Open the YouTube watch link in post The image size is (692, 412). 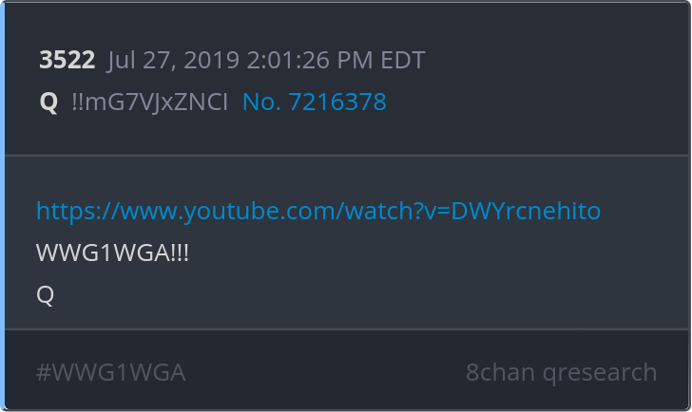[x=318, y=211]
